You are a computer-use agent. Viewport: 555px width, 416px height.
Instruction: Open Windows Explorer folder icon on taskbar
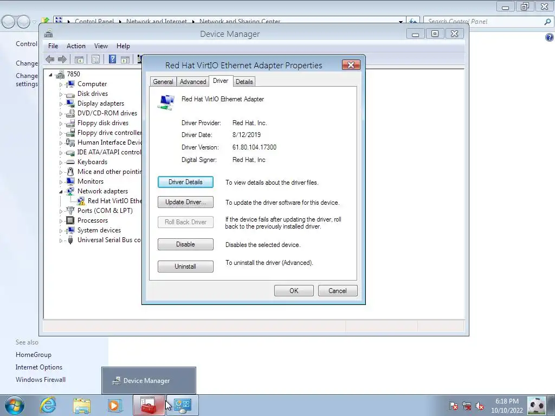pyautogui.click(x=82, y=405)
